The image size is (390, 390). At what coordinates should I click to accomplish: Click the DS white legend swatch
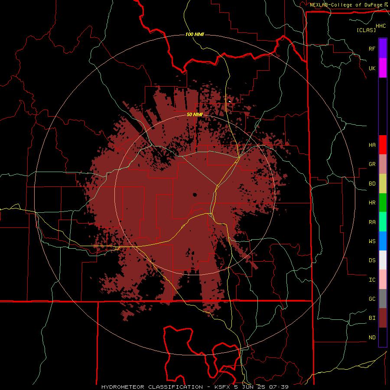(383, 260)
